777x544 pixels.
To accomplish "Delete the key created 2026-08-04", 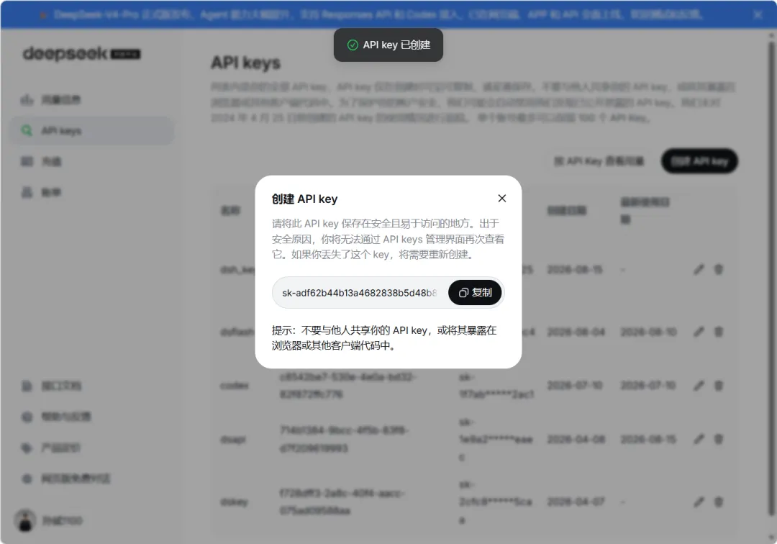I will [718, 332].
